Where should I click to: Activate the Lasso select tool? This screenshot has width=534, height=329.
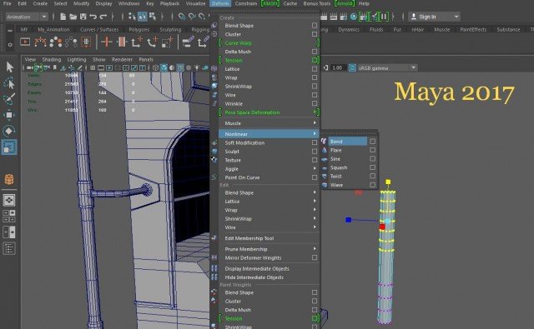[9, 83]
